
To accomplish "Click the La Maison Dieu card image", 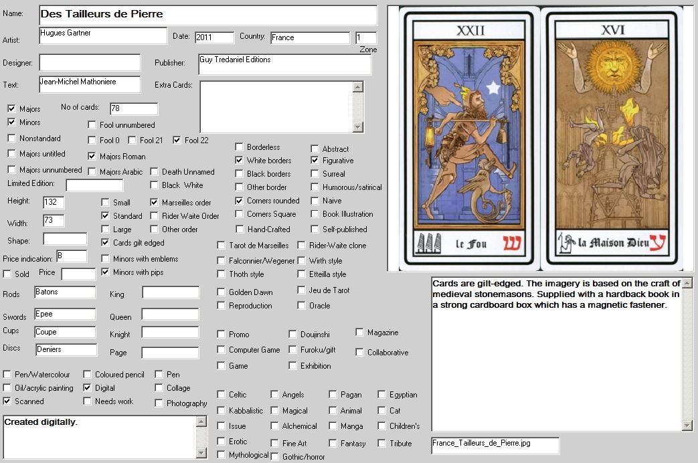I will [x=612, y=138].
